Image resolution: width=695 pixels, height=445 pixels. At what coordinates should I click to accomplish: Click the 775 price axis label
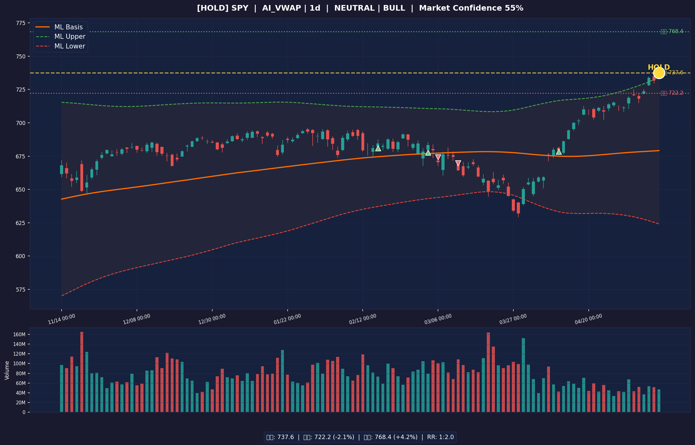[20, 23]
